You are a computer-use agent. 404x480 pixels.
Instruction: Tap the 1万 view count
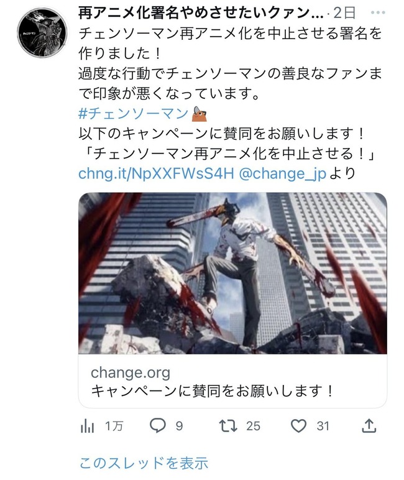tap(114, 426)
